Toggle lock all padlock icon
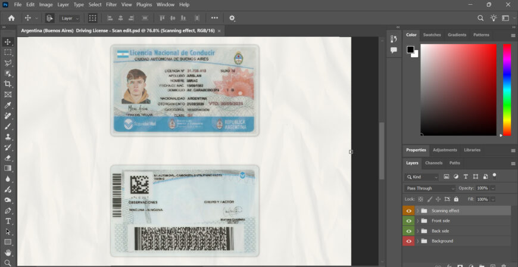518x267 pixels. [456, 199]
